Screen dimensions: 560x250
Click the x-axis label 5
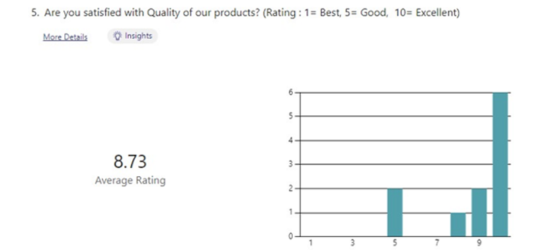coord(395,243)
